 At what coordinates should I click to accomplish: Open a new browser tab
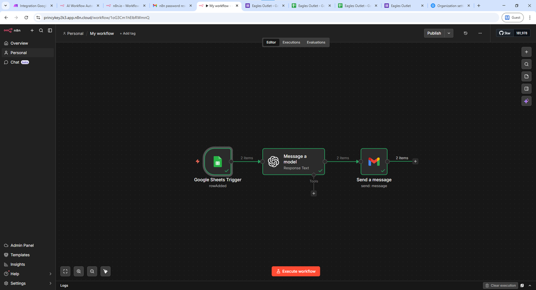(x=479, y=6)
